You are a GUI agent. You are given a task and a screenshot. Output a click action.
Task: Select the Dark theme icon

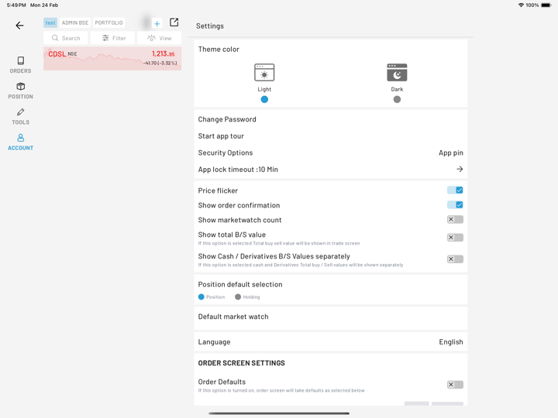click(x=397, y=73)
